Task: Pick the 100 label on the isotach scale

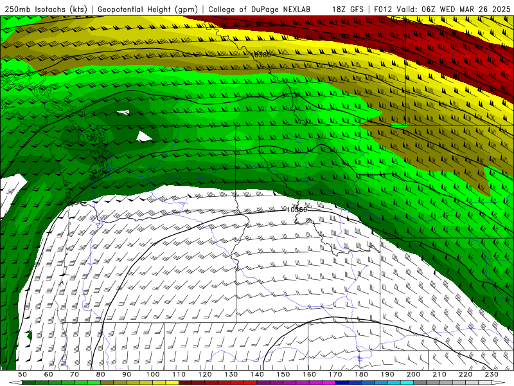Action: pyautogui.click(x=153, y=374)
